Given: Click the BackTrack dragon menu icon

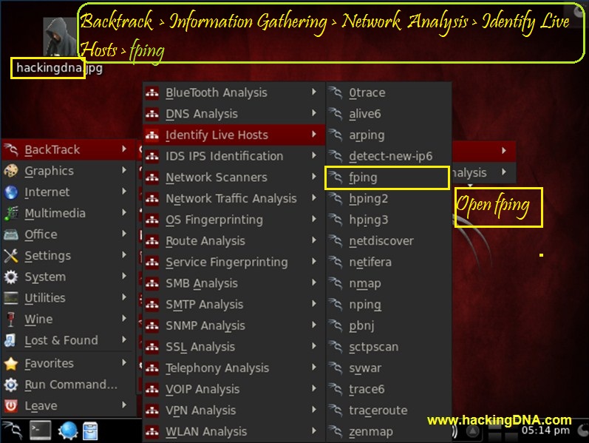Looking at the screenshot, I should click(x=11, y=149).
